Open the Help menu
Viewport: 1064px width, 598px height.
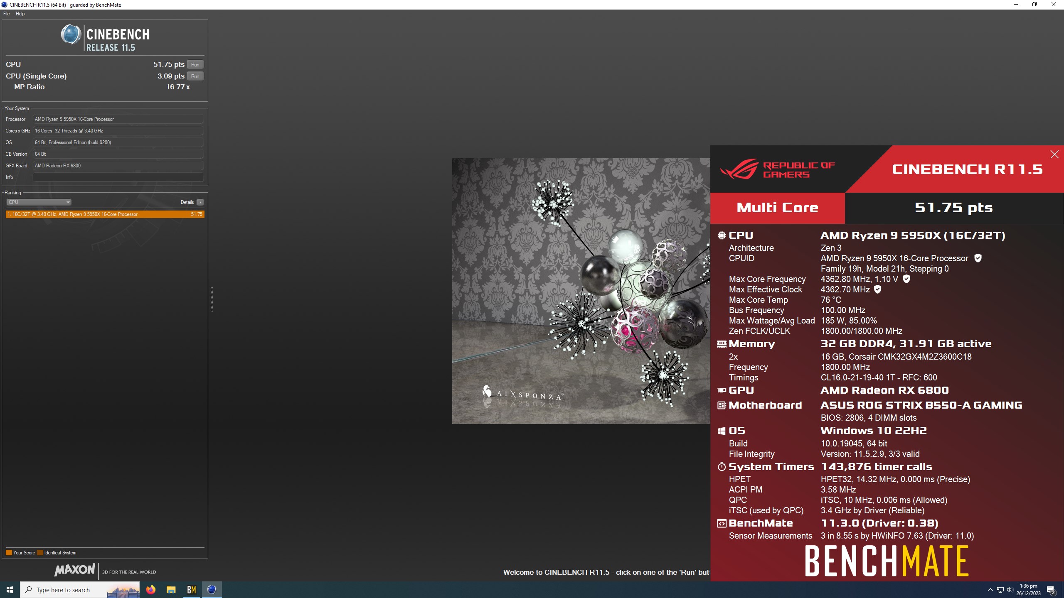click(20, 14)
